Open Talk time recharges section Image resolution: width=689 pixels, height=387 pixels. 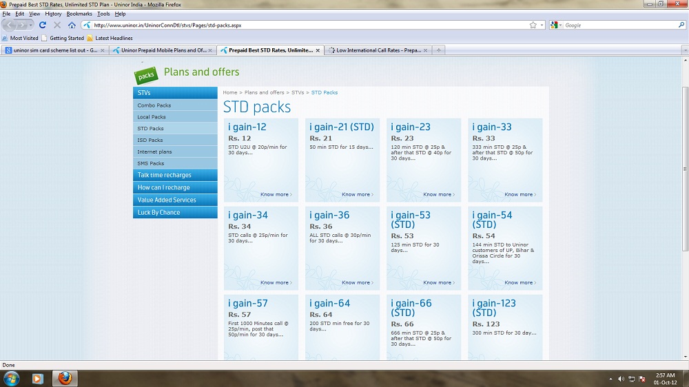tap(175, 175)
